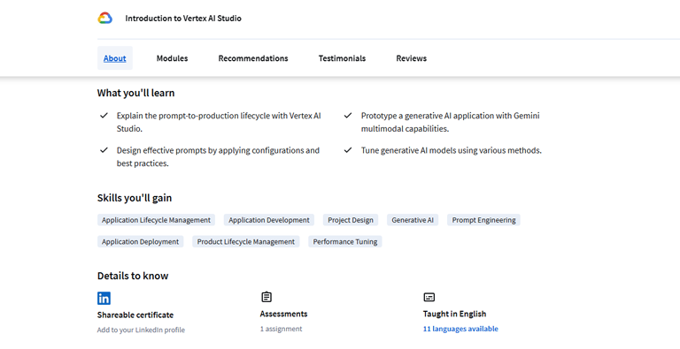
Task: Click the Design effective prompts description text
Action: 218,156
